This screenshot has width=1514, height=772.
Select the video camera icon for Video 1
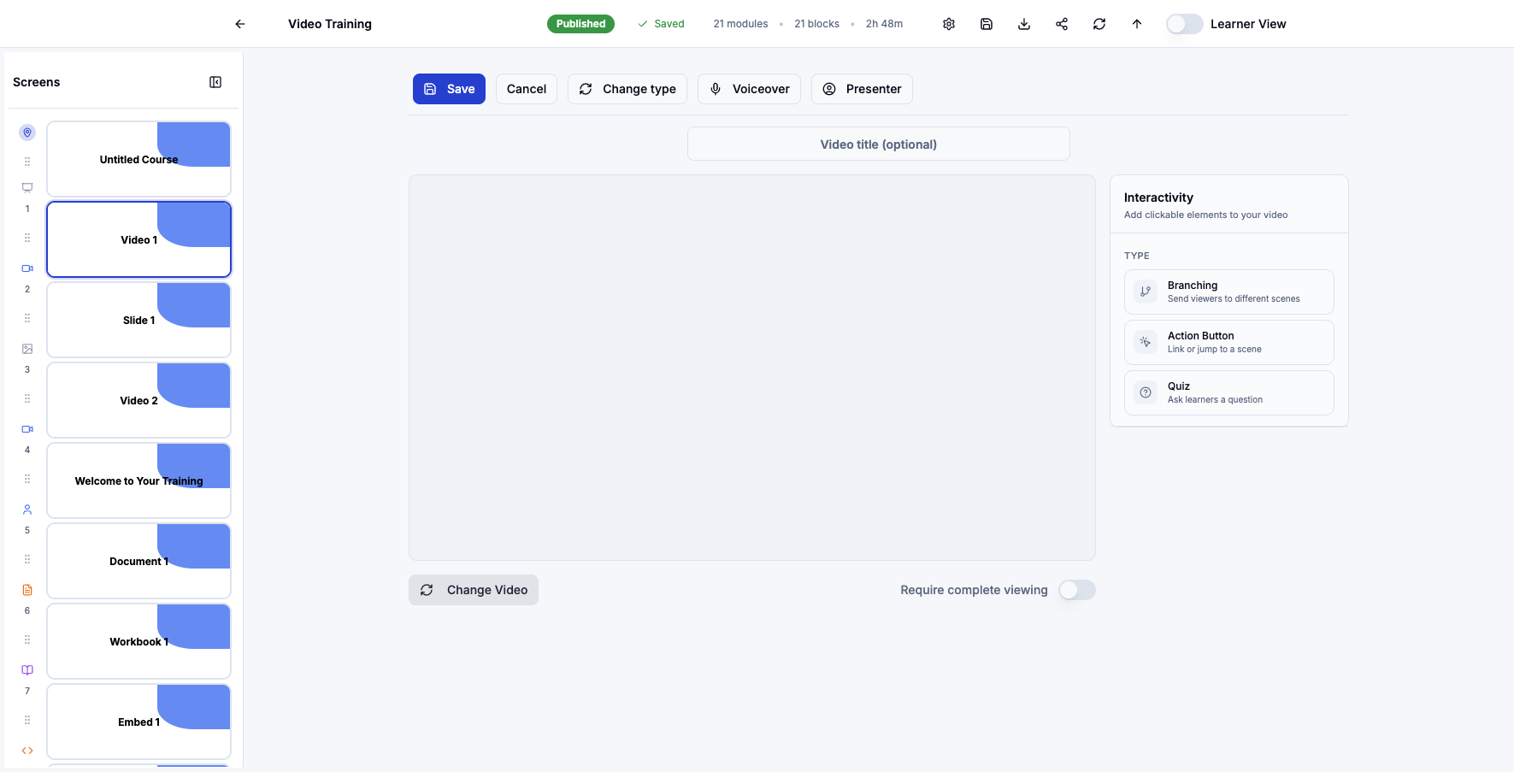[27, 268]
